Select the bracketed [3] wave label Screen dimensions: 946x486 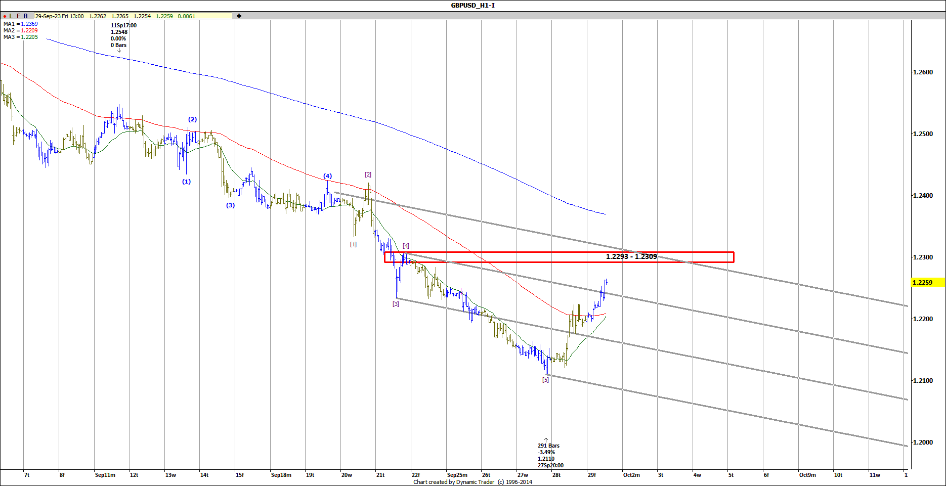click(x=396, y=304)
